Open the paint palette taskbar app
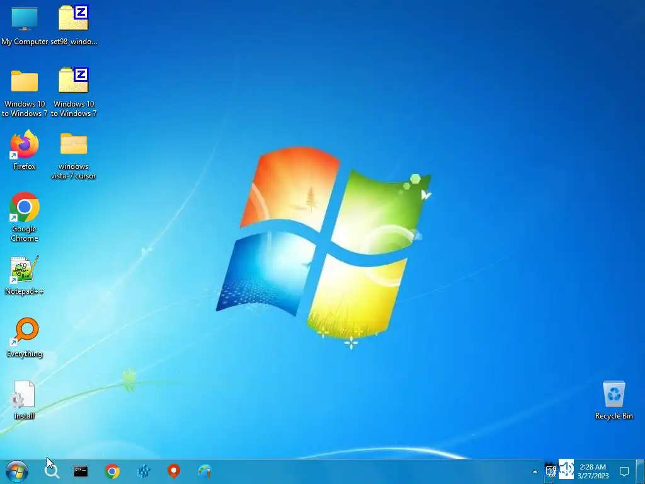645x484 pixels. [x=205, y=471]
